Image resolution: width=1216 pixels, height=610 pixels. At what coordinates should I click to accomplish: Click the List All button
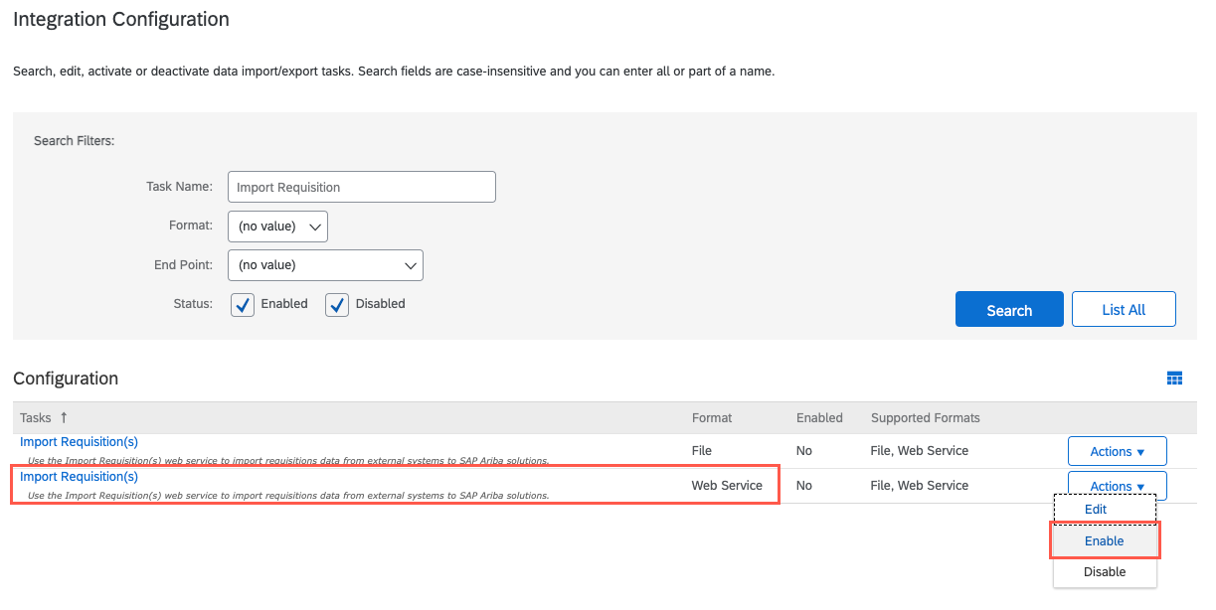tap(1124, 309)
